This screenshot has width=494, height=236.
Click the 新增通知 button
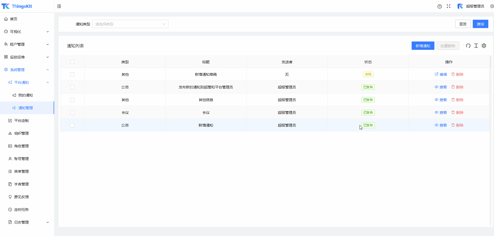(x=423, y=46)
